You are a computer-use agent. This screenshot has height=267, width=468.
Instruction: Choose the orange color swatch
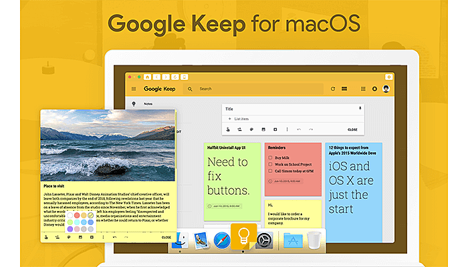pyautogui.click(x=84, y=215)
